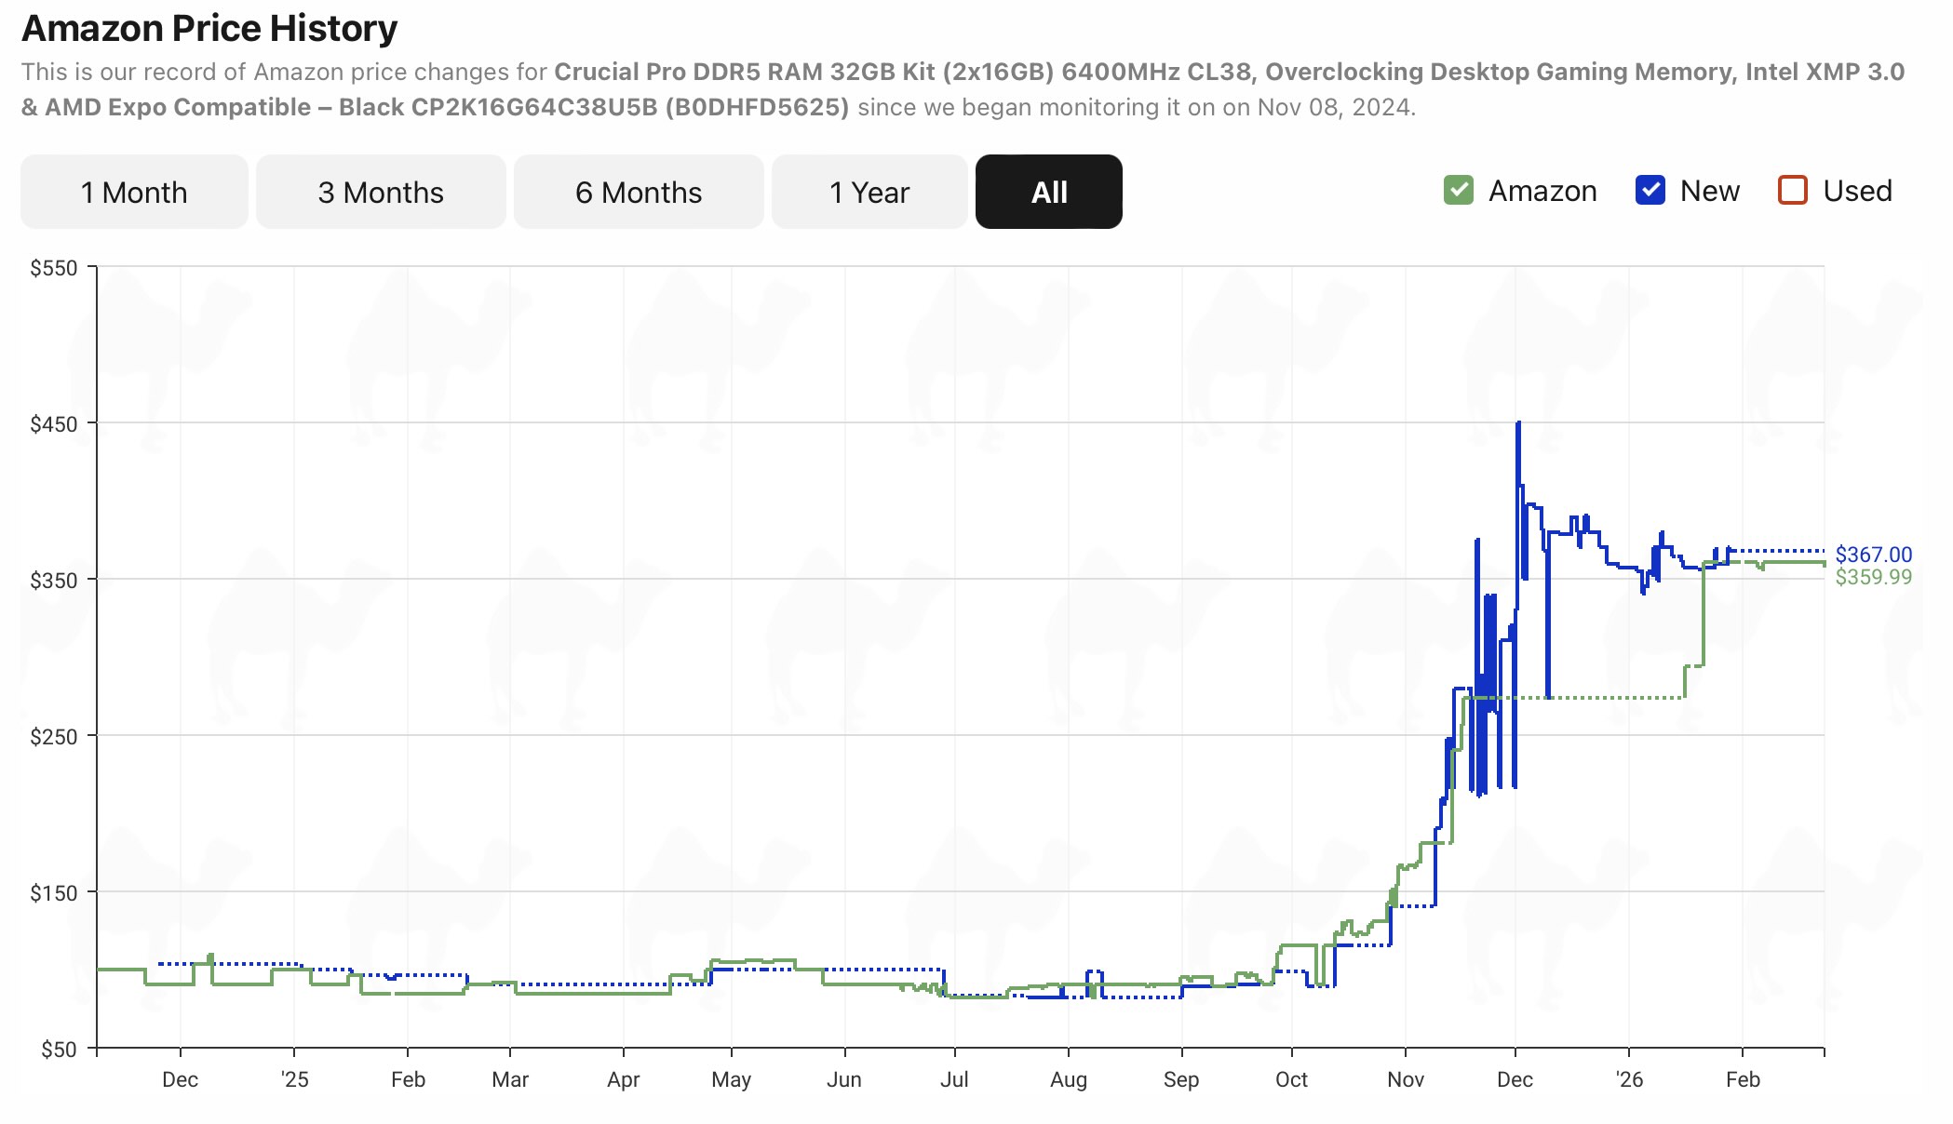The image size is (1953, 1124).
Task: Switch to the 3 Months view
Action: point(381,192)
